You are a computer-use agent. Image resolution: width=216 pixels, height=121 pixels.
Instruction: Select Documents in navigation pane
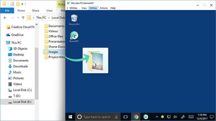[x=18, y=60]
